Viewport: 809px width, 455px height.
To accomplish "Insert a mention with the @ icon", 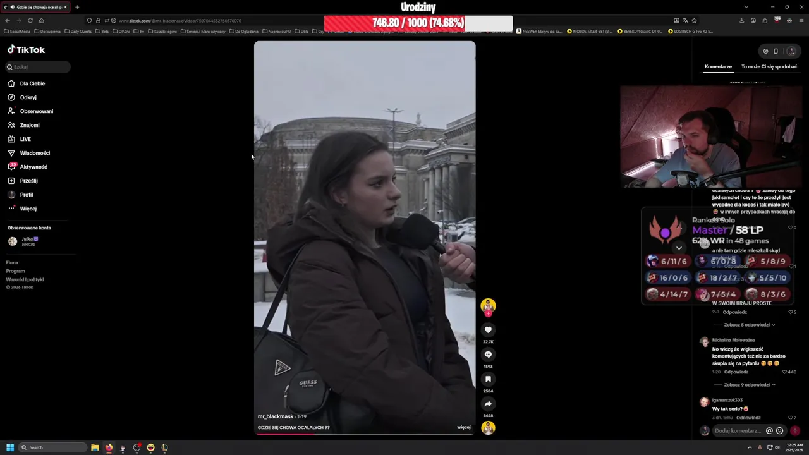I will (769, 431).
